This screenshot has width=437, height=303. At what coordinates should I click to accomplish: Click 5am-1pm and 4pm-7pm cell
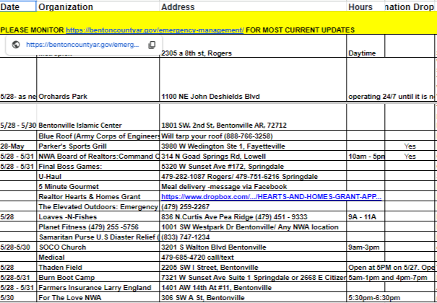click(x=391, y=277)
